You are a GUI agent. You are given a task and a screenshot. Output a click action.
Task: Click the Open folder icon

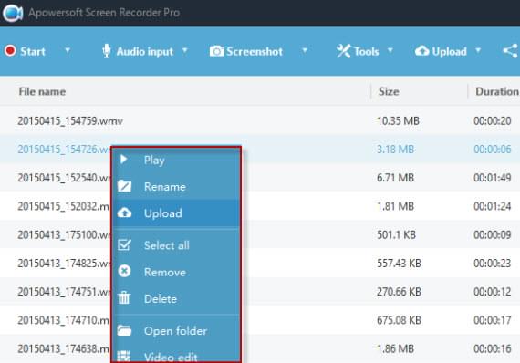(124, 330)
